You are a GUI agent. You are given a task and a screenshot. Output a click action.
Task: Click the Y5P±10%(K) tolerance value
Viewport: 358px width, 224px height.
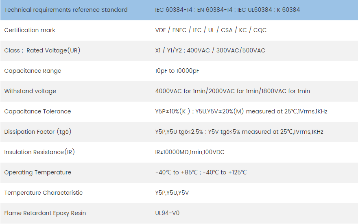point(241,111)
